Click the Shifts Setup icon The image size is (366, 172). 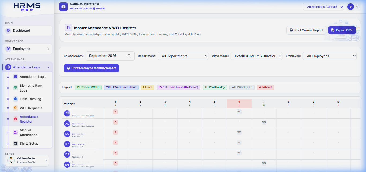pos(16,144)
